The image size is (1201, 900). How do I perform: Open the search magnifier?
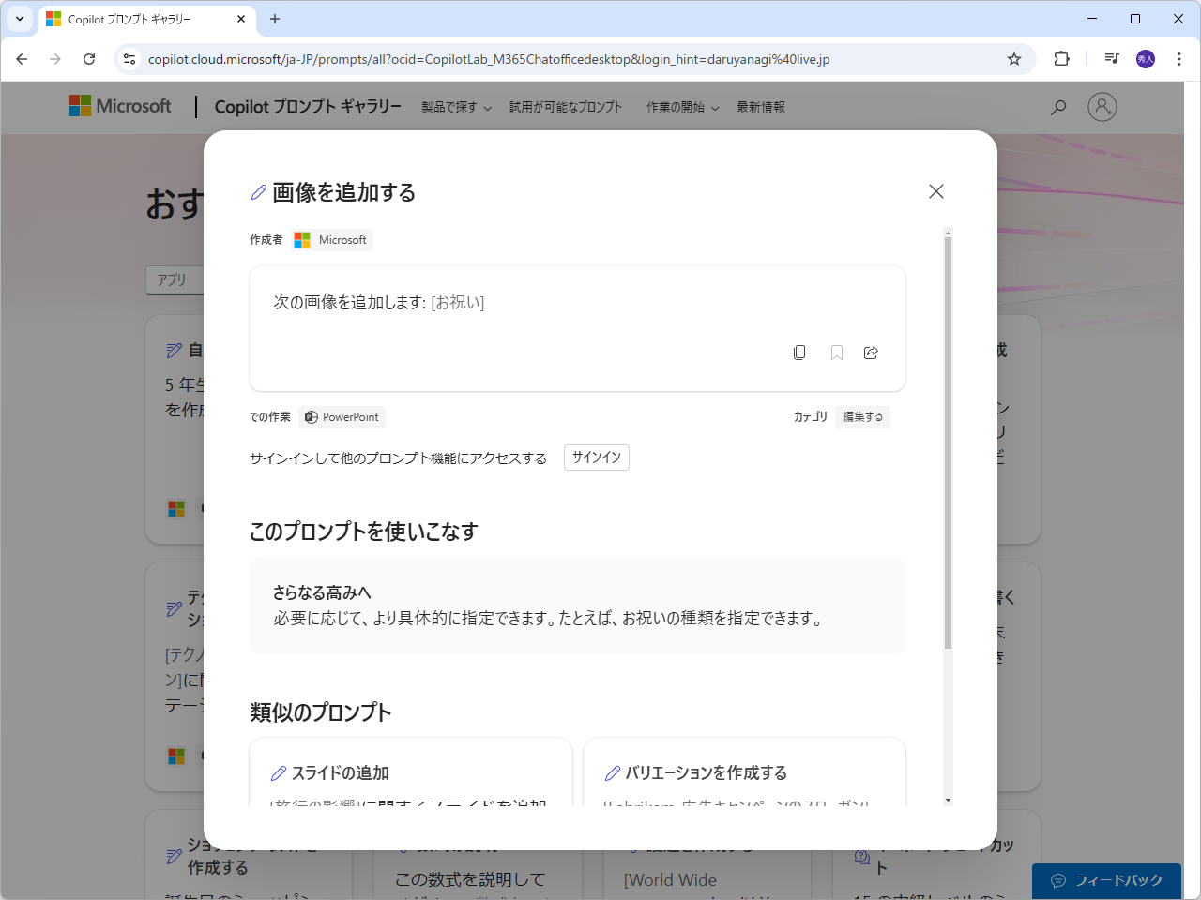(1058, 106)
